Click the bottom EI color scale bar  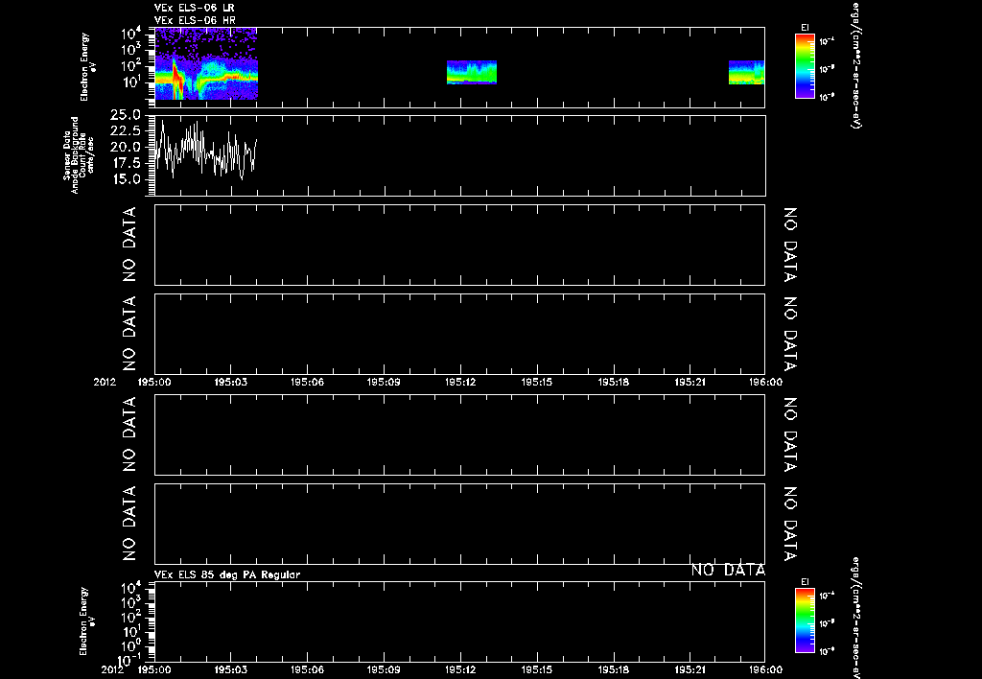click(x=805, y=620)
